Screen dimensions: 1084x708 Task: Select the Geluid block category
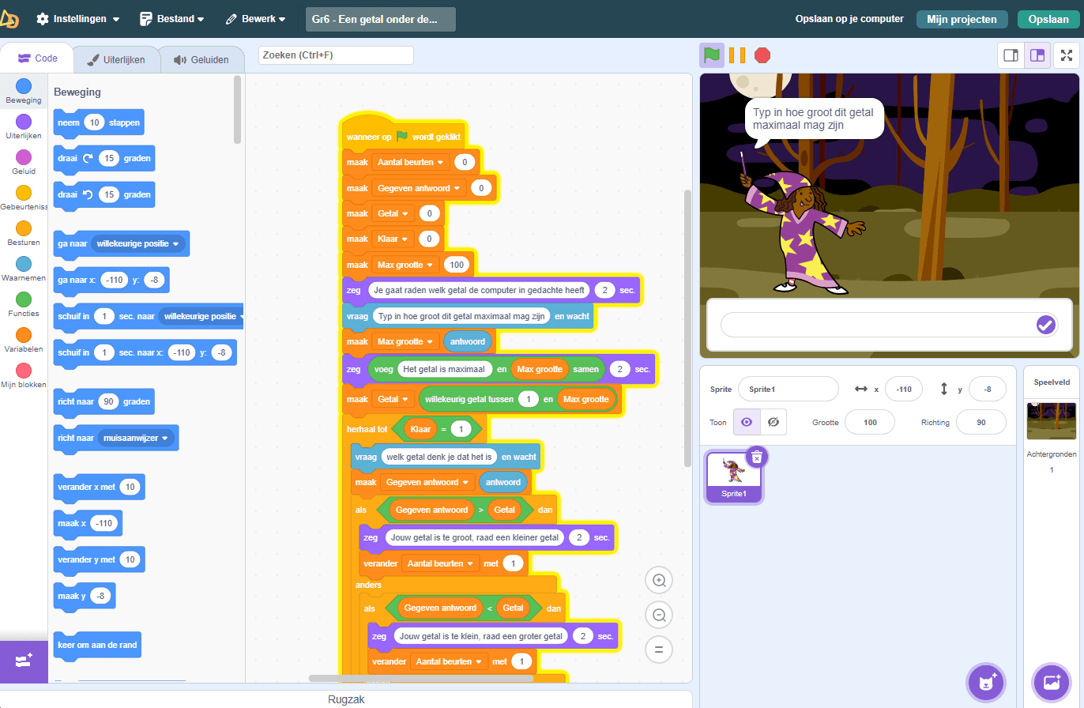pyautogui.click(x=24, y=162)
